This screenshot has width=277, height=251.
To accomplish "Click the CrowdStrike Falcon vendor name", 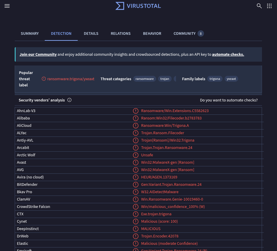I will coord(33,207).
